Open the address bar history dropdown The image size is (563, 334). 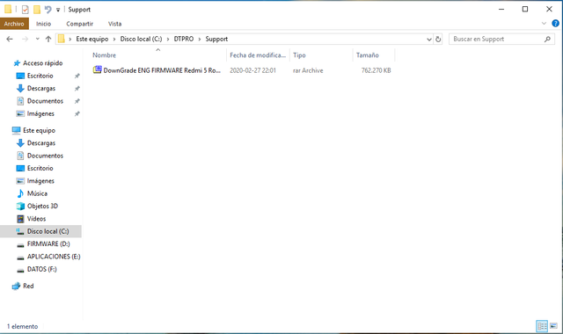pos(428,39)
